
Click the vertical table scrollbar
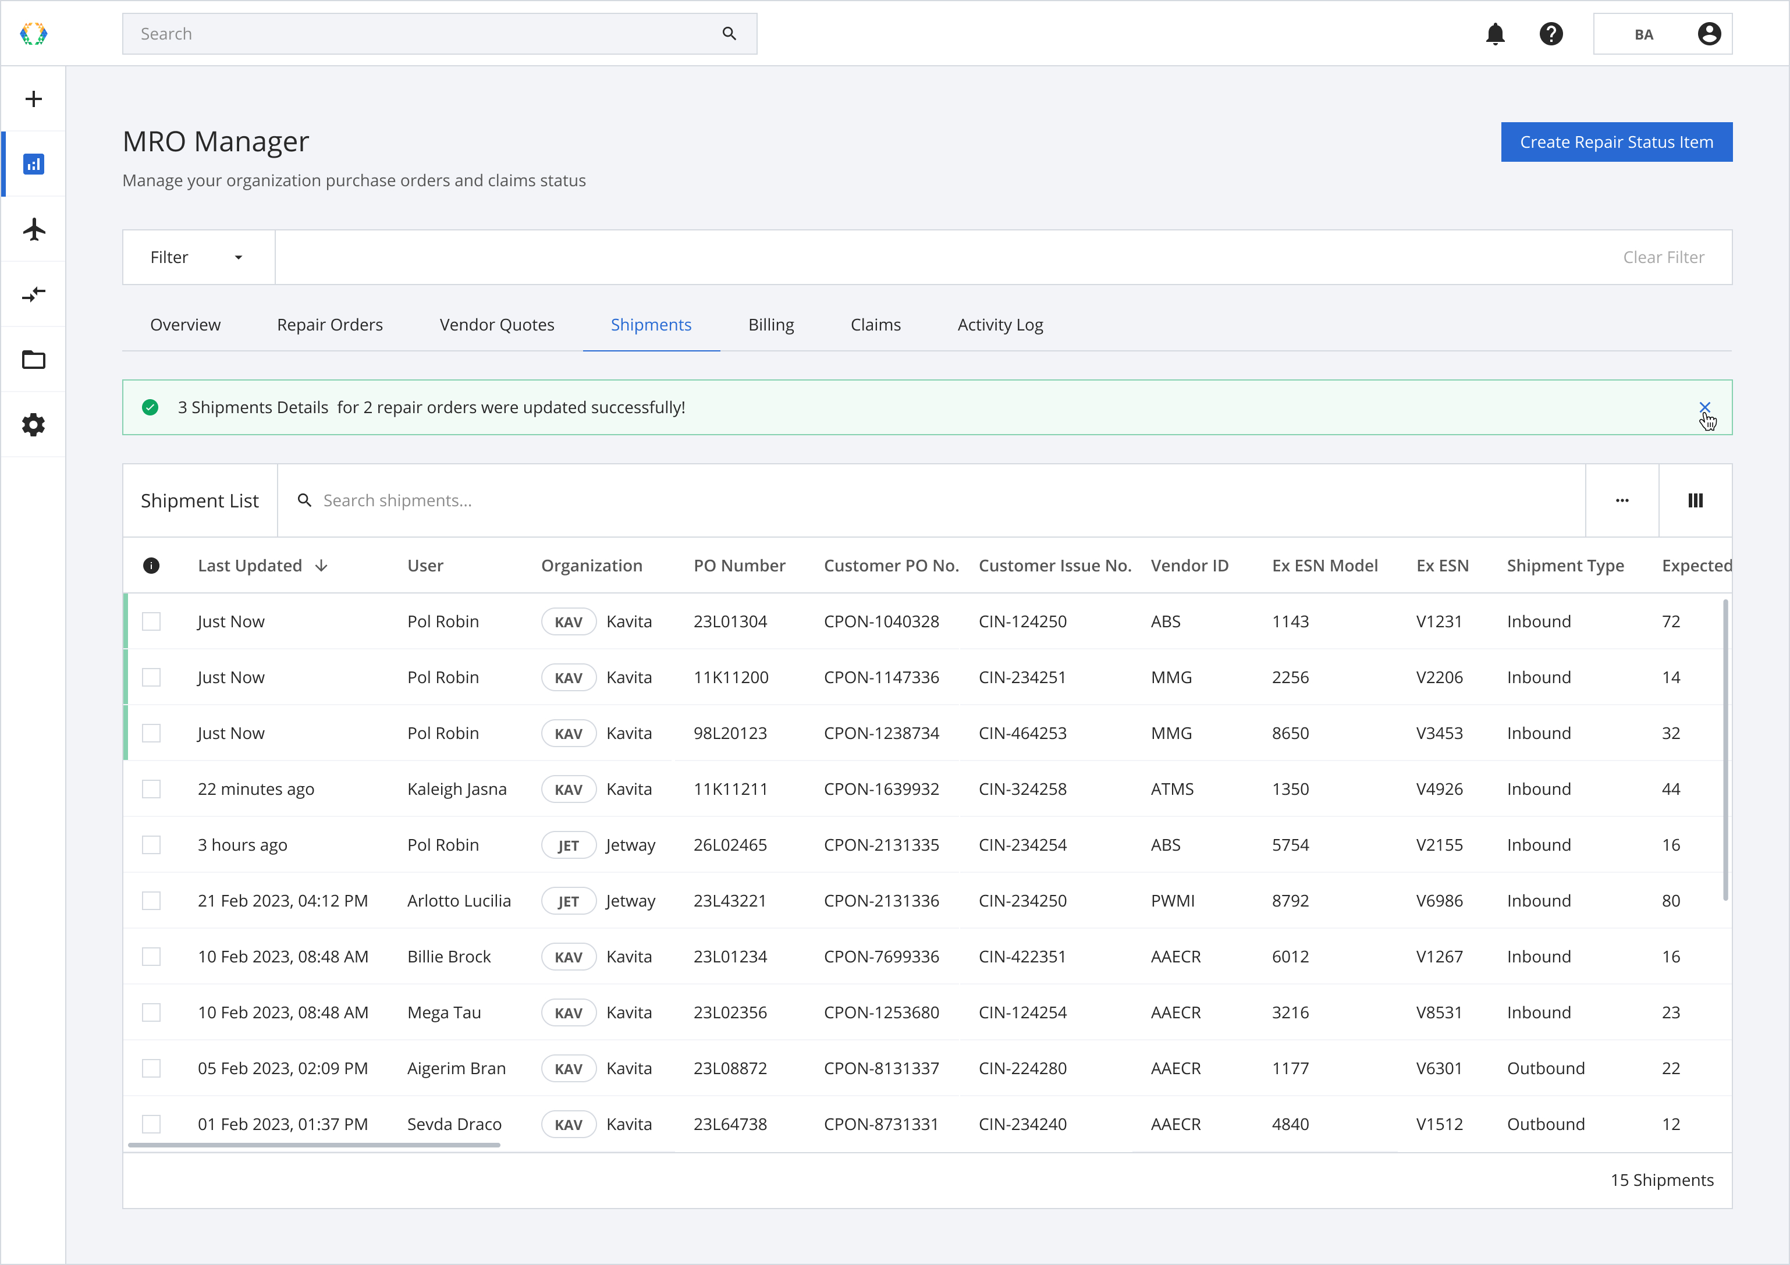point(1725,750)
